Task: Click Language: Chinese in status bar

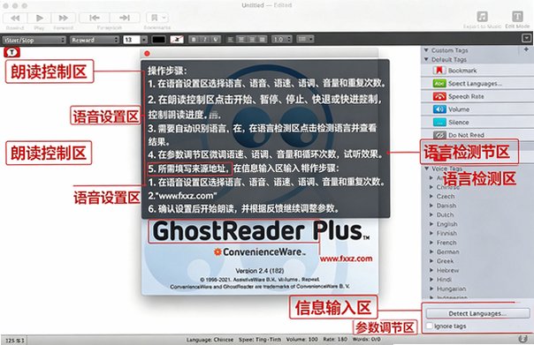Action: (210, 340)
